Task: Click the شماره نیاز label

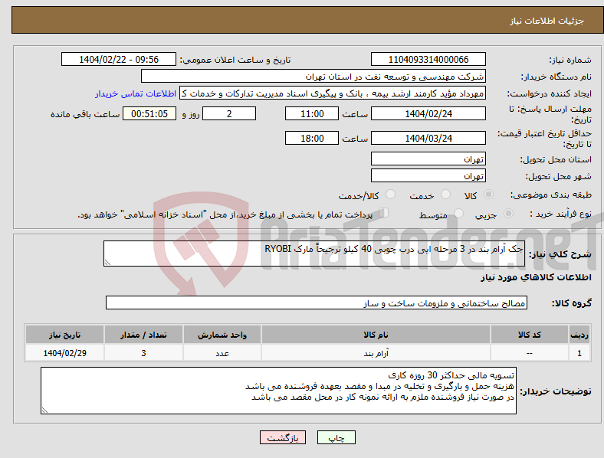Action: click(570, 60)
